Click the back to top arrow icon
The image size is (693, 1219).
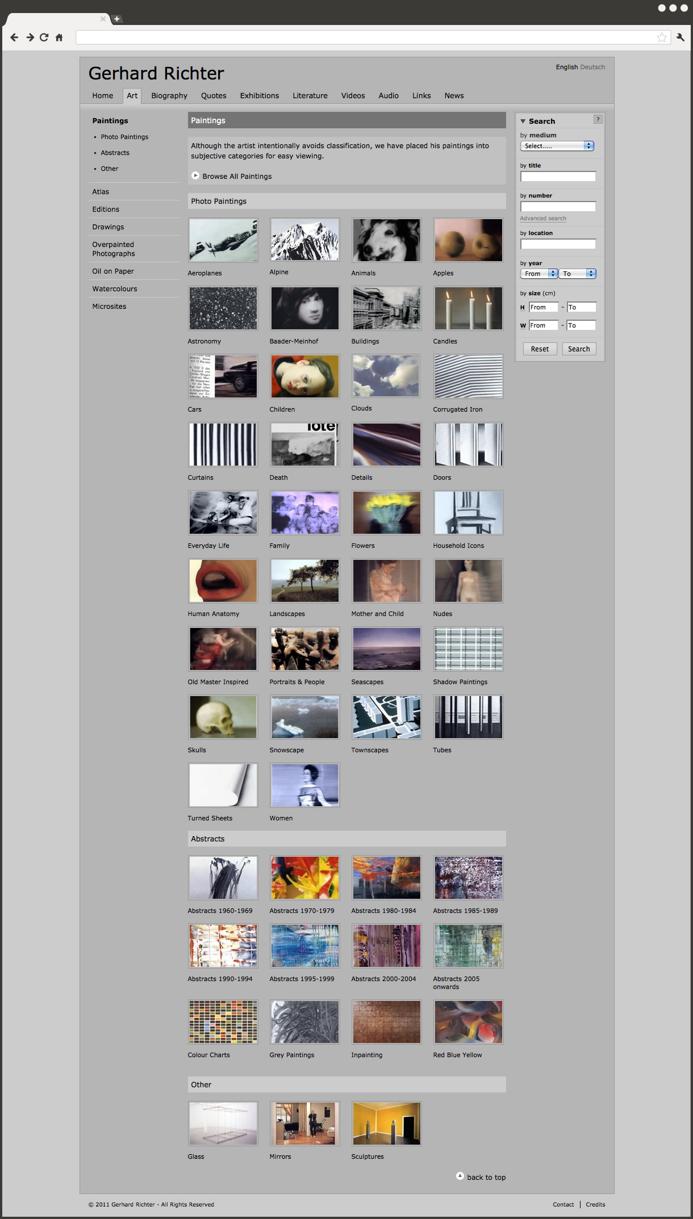click(x=460, y=1176)
